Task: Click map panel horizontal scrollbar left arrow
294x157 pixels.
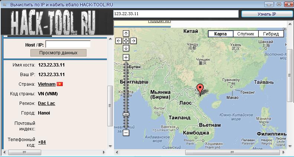Action: pyautogui.click(x=117, y=152)
